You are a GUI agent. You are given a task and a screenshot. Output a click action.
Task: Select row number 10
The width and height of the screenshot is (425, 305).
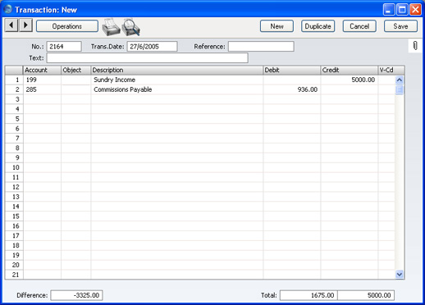pyautogui.click(x=14, y=167)
